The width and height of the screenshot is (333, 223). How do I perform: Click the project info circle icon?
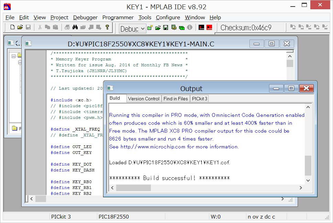pos(190,27)
